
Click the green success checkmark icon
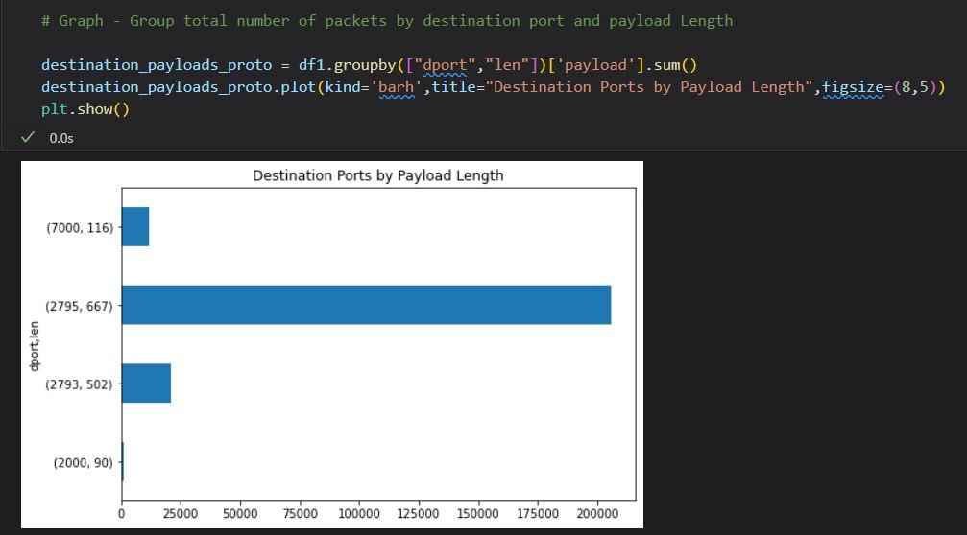pos(27,137)
